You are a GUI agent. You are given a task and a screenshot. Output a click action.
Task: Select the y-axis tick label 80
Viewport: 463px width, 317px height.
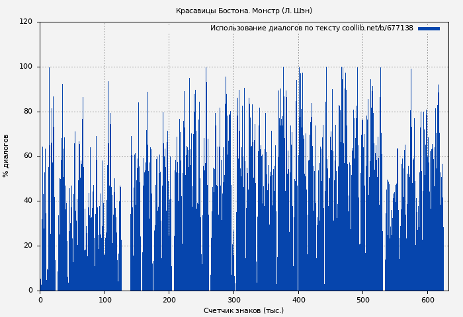click(x=28, y=112)
